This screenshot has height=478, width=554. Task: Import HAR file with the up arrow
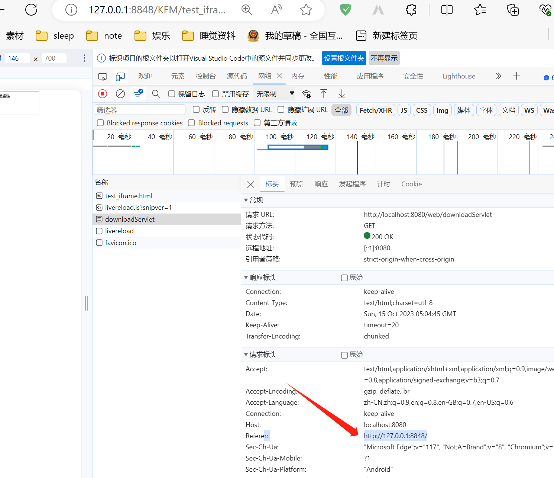324,94
